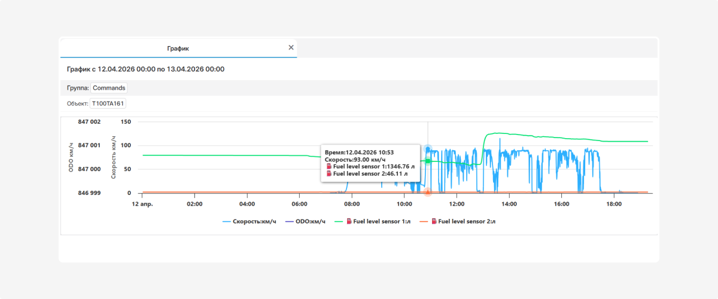718x299 pixels.
Task: Click the 12 апр. date axis label
Action: [142, 204]
